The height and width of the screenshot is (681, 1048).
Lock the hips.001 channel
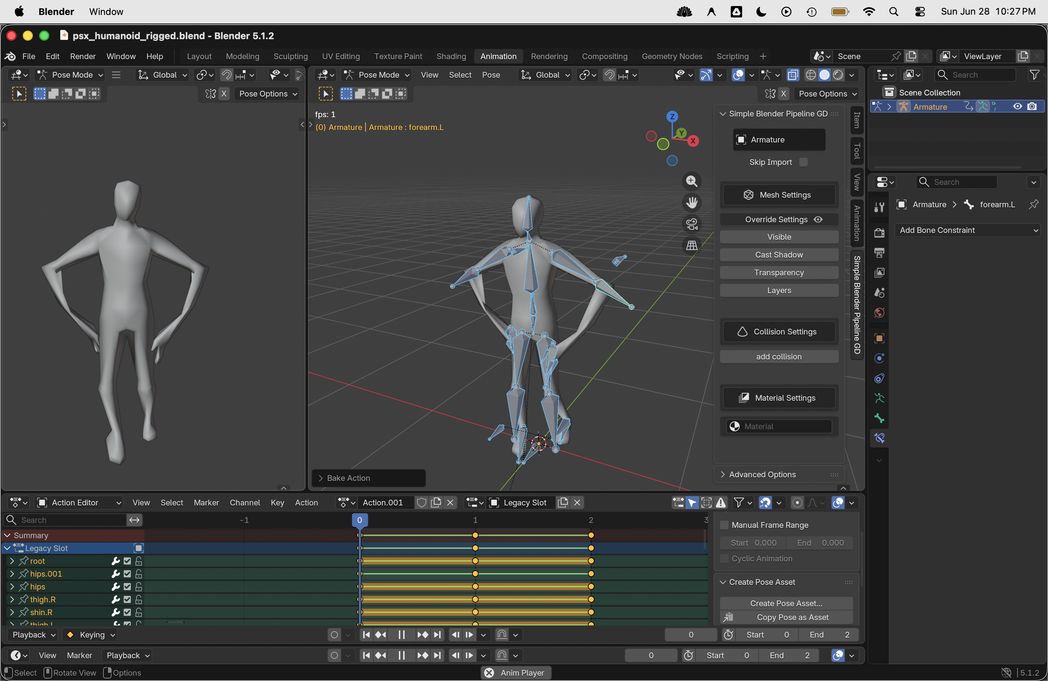(x=139, y=574)
